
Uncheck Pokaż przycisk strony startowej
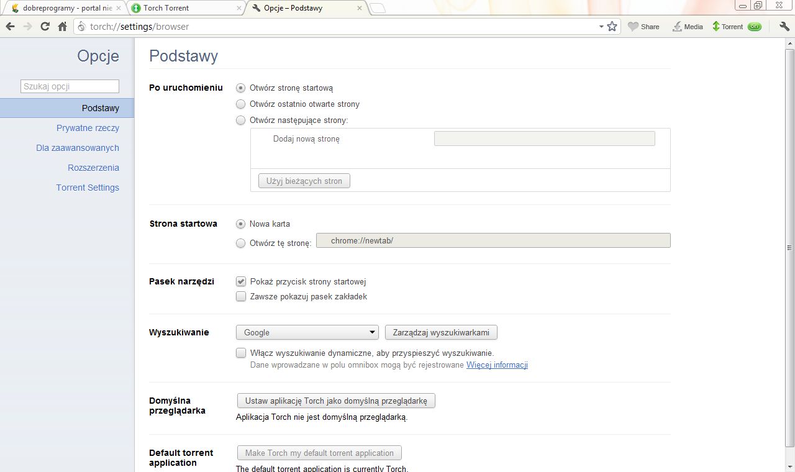click(241, 282)
